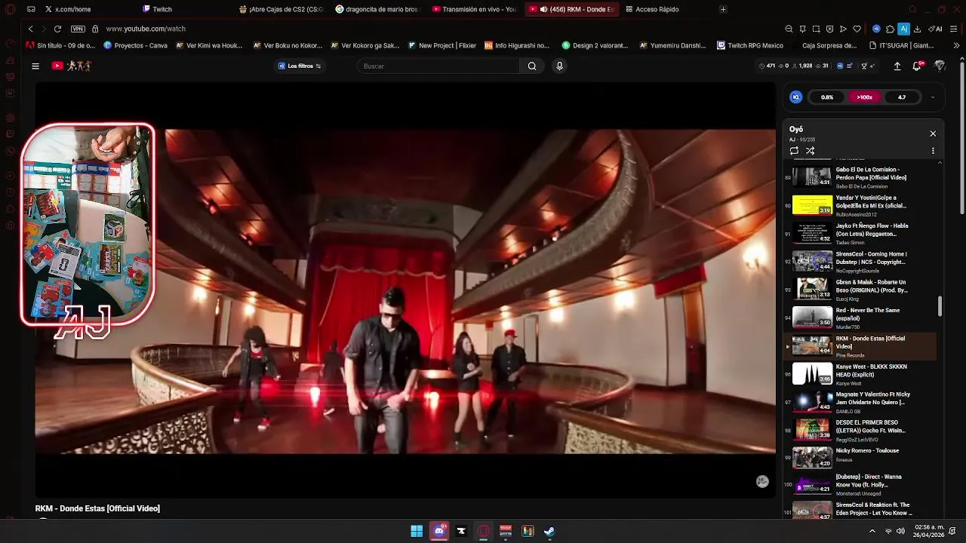Click the webcam overlay thumbnail labeled AJ
Viewport: 966px width, 543px height.
tap(88, 226)
